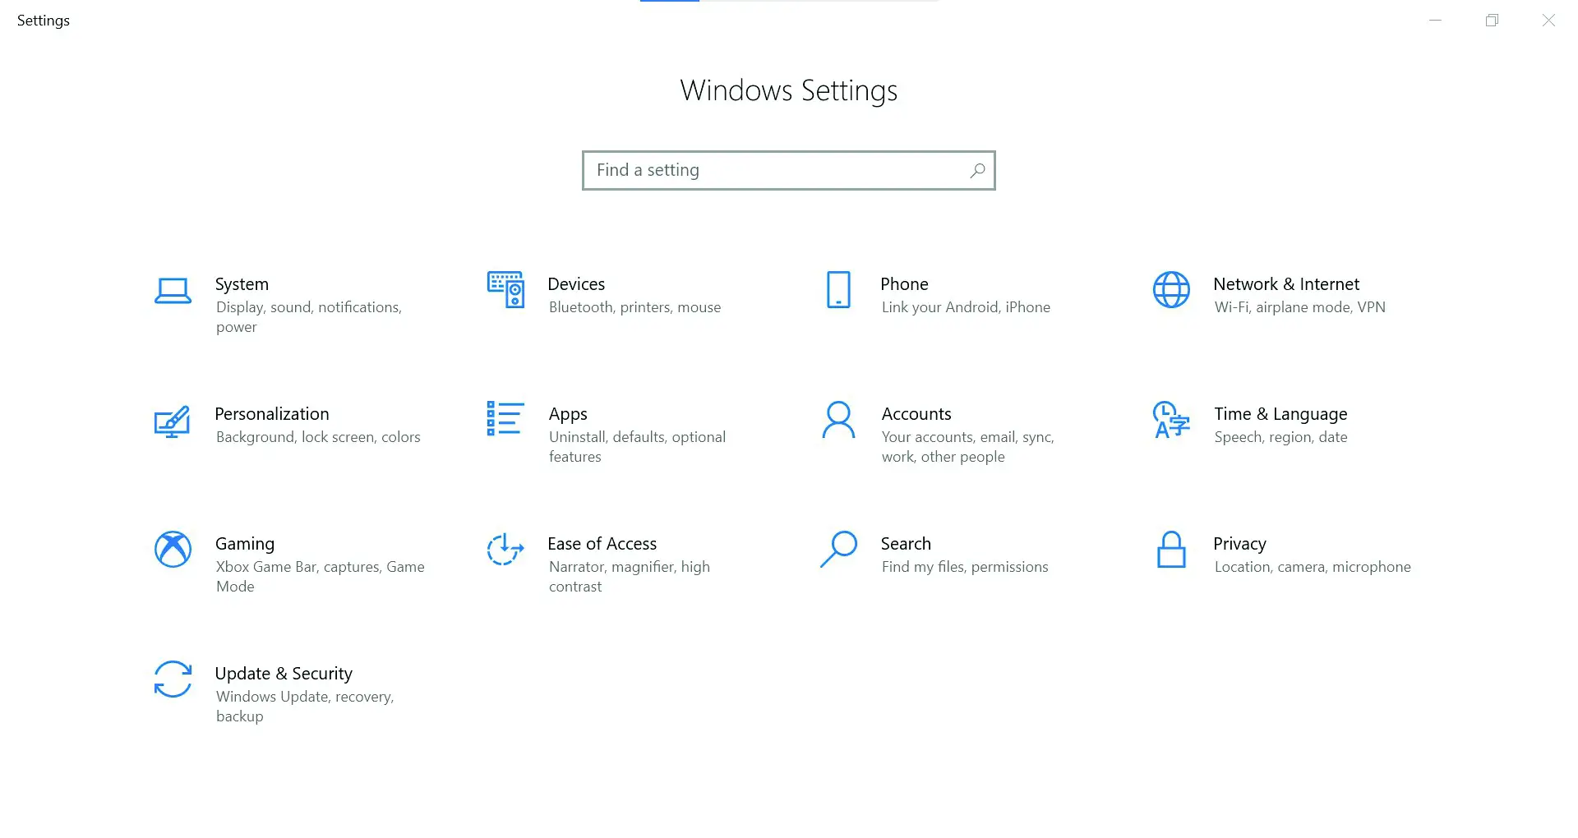Image resolution: width=1578 pixels, height=838 pixels.
Task: Click the Accounts person icon
Action: pyautogui.click(x=838, y=420)
